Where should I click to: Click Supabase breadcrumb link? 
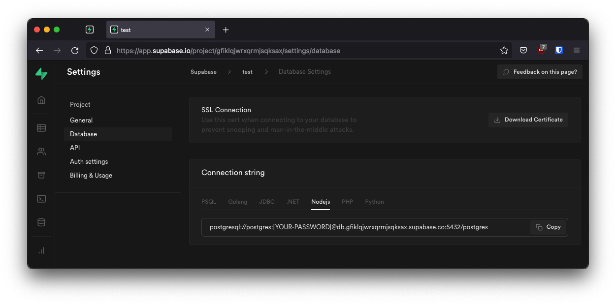coord(203,72)
